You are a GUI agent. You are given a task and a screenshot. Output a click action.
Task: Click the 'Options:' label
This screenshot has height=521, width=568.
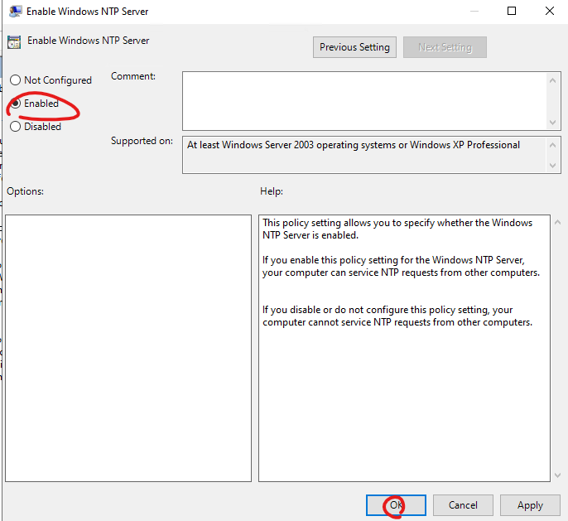[26, 191]
